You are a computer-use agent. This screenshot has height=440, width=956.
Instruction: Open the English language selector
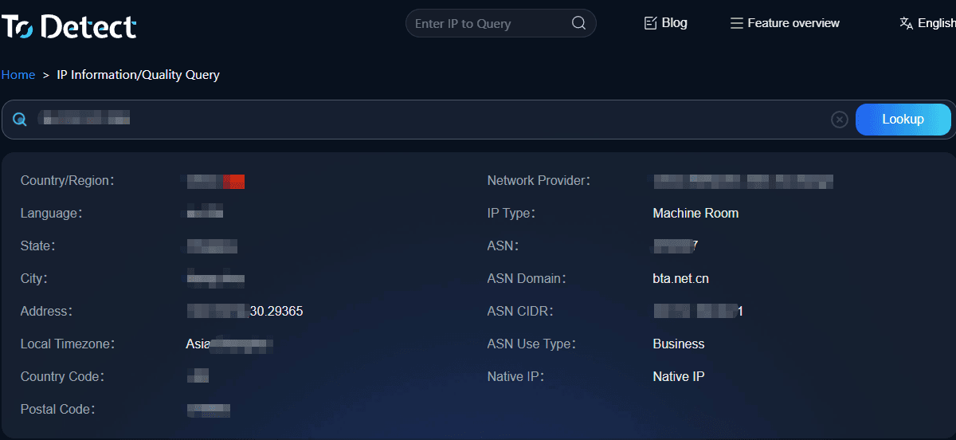pyautogui.click(x=927, y=23)
